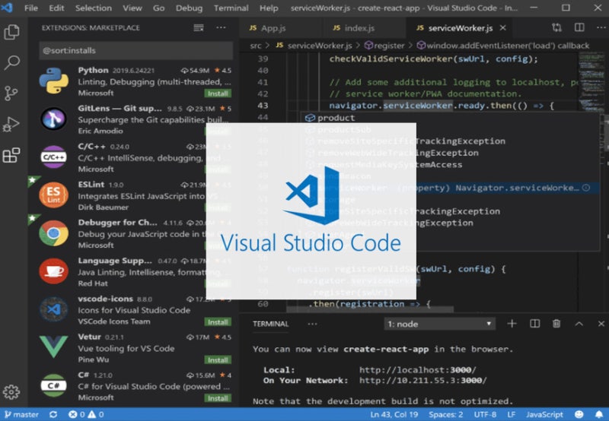Viewport: 609px width, 421px height.
Task: Click the extensions search field '@sort:installs'
Action: point(136,50)
